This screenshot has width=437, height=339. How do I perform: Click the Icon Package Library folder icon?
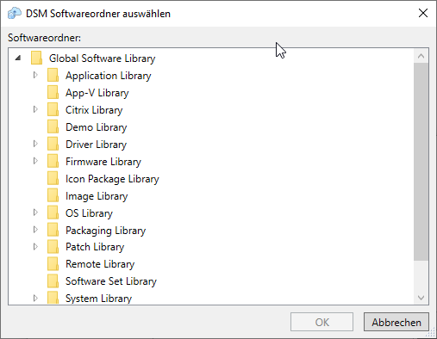tap(53, 178)
